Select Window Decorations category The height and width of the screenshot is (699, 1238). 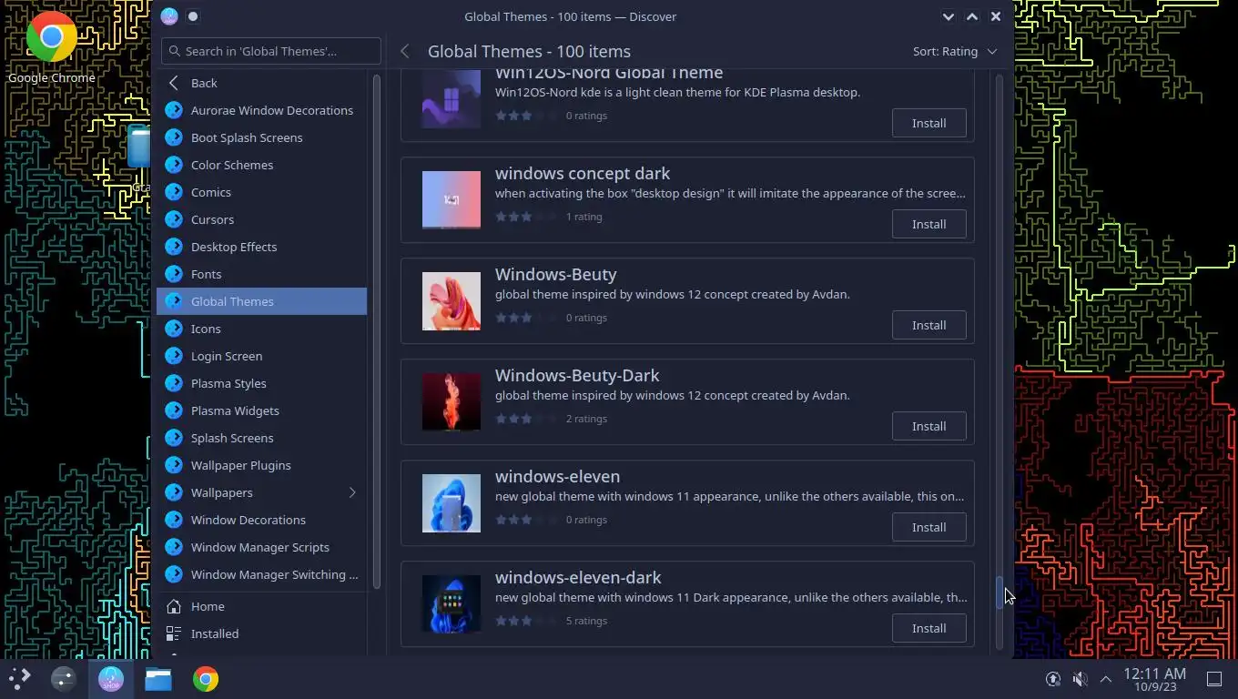[x=261, y=520]
